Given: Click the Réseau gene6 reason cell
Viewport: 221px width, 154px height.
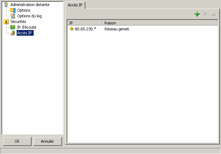Looking at the screenshot, I should tap(117, 29).
